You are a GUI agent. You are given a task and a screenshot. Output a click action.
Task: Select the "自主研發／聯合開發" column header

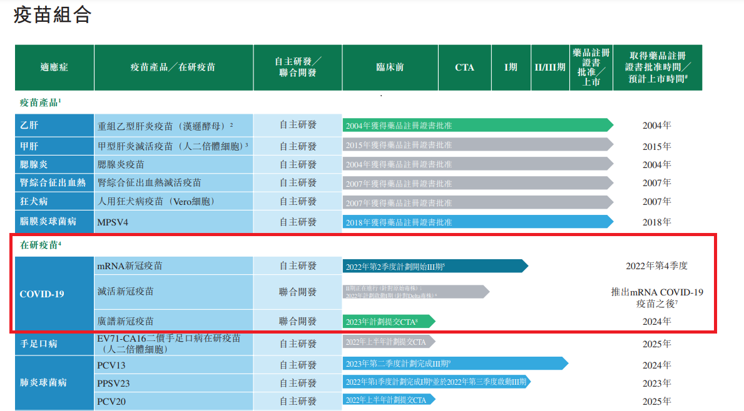[297, 67]
